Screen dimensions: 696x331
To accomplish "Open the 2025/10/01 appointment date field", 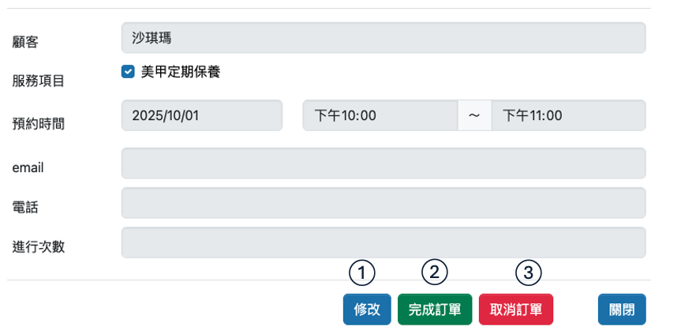I will pos(202,115).
